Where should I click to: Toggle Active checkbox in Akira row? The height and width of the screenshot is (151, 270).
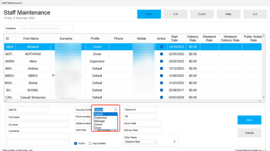pos(162,61)
